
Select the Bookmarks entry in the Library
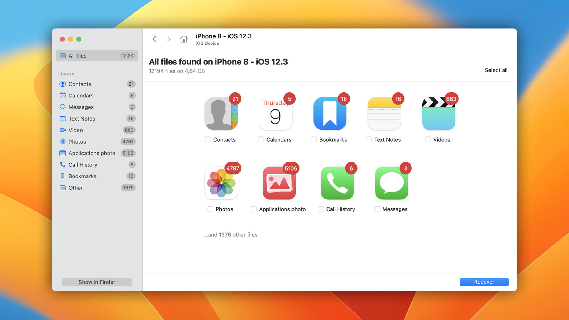point(82,176)
